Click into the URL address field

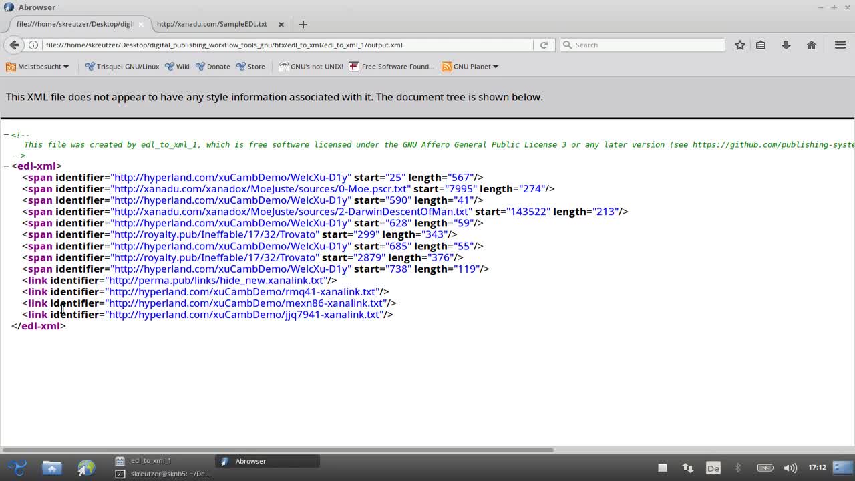tap(287, 45)
